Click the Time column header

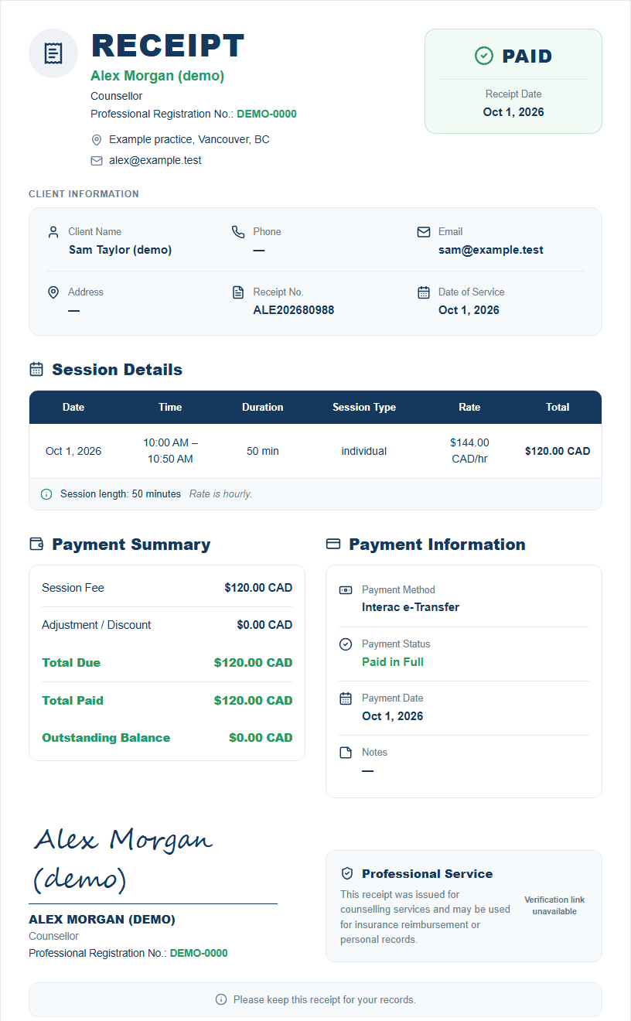click(x=170, y=407)
